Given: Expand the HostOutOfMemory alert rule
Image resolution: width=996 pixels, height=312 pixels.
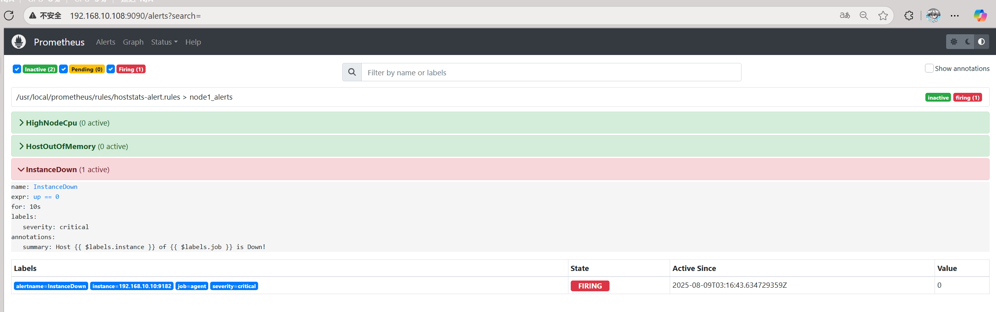Looking at the screenshot, I should point(500,146).
